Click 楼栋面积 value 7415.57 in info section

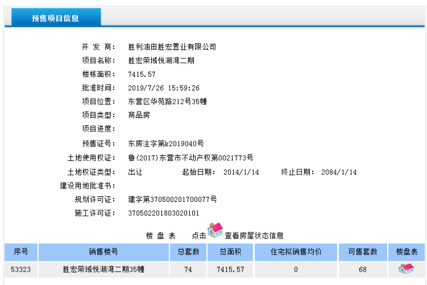(141, 74)
